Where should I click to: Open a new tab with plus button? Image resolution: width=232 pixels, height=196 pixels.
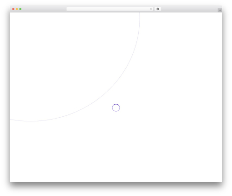[x=220, y=10]
